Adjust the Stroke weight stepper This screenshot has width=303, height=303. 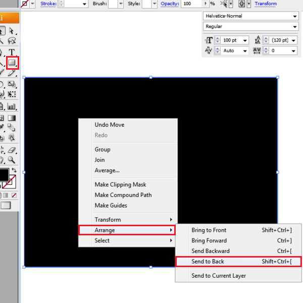tap(61, 4)
